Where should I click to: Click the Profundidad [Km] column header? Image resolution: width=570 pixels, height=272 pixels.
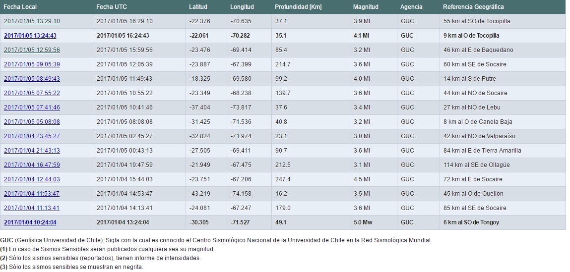tap(298, 7)
